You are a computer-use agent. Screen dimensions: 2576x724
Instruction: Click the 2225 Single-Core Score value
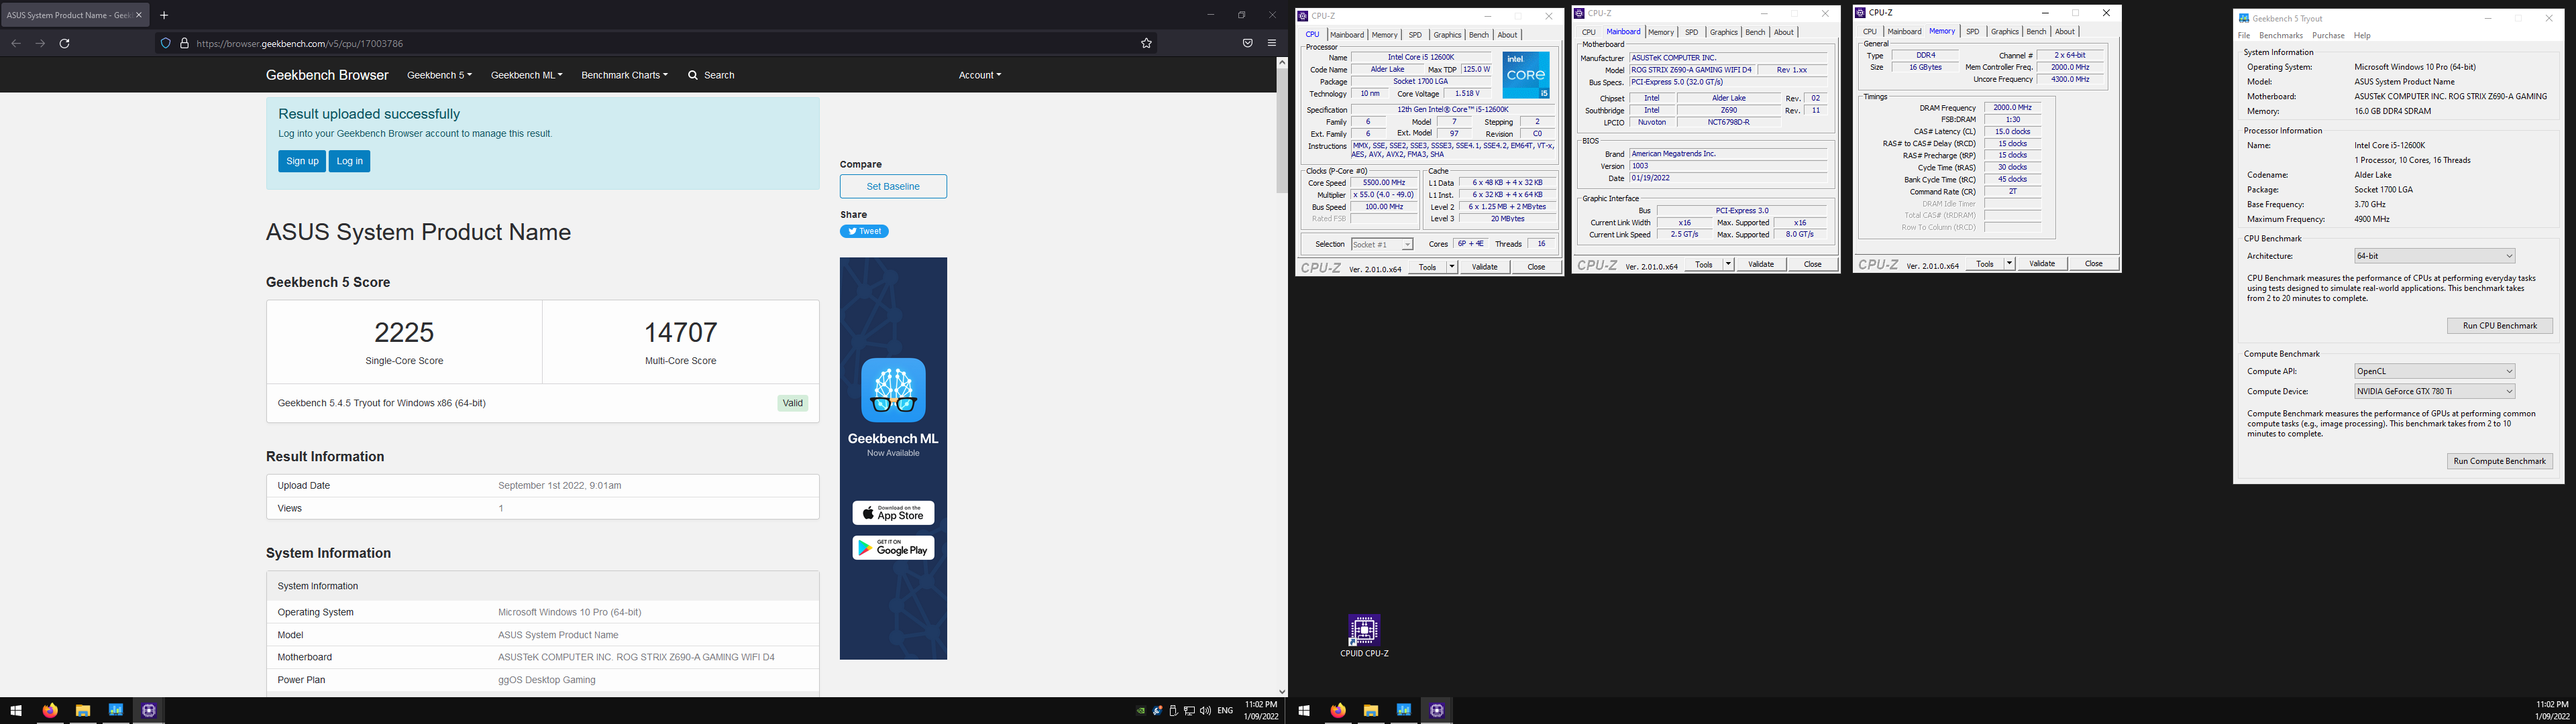click(x=404, y=332)
